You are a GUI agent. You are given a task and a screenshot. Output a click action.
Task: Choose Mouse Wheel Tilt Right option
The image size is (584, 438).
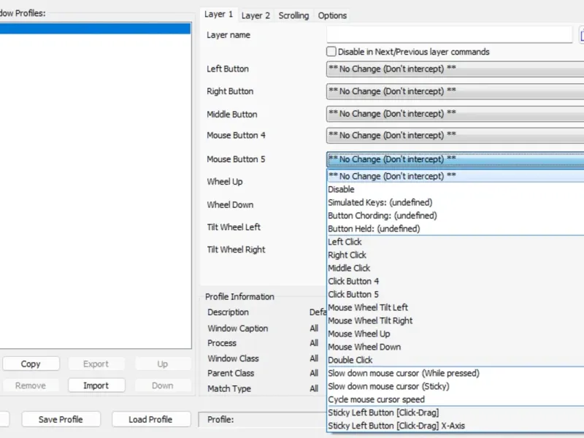click(x=456, y=320)
